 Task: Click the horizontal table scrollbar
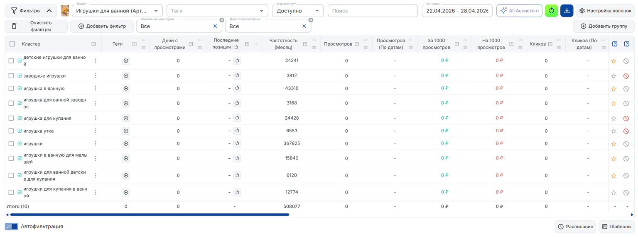click(150, 215)
